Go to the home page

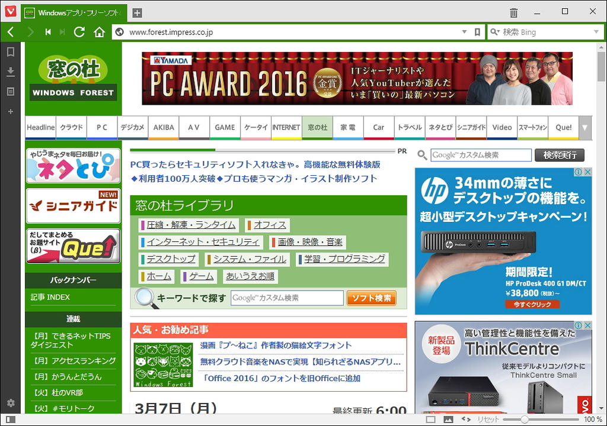pyautogui.click(x=100, y=32)
